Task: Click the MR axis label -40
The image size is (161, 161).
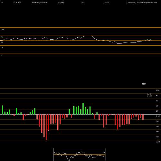Action: click(x=157, y=127)
